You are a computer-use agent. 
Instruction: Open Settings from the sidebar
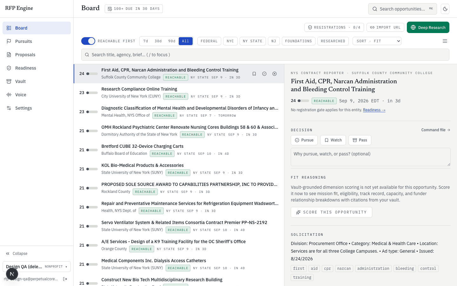(x=36, y=108)
